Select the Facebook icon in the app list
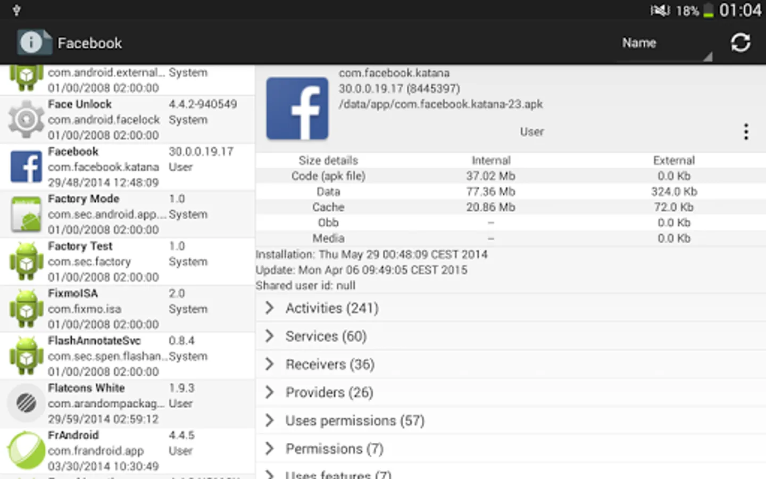 (x=26, y=167)
